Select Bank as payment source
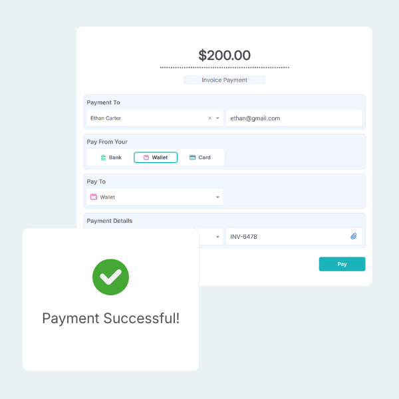Viewport: 399px width, 399px height. [x=110, y=158]
